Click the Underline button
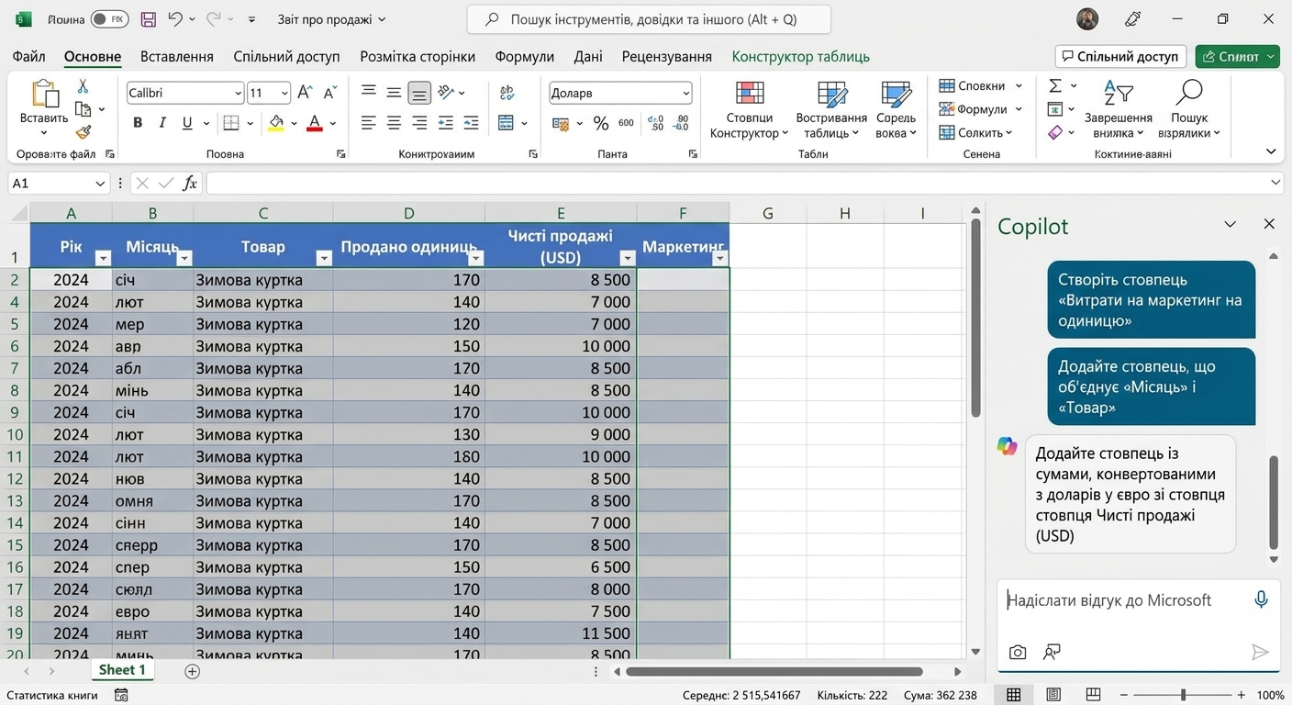This screenshot has width=1292, height=705. click(x=187, y=123)
